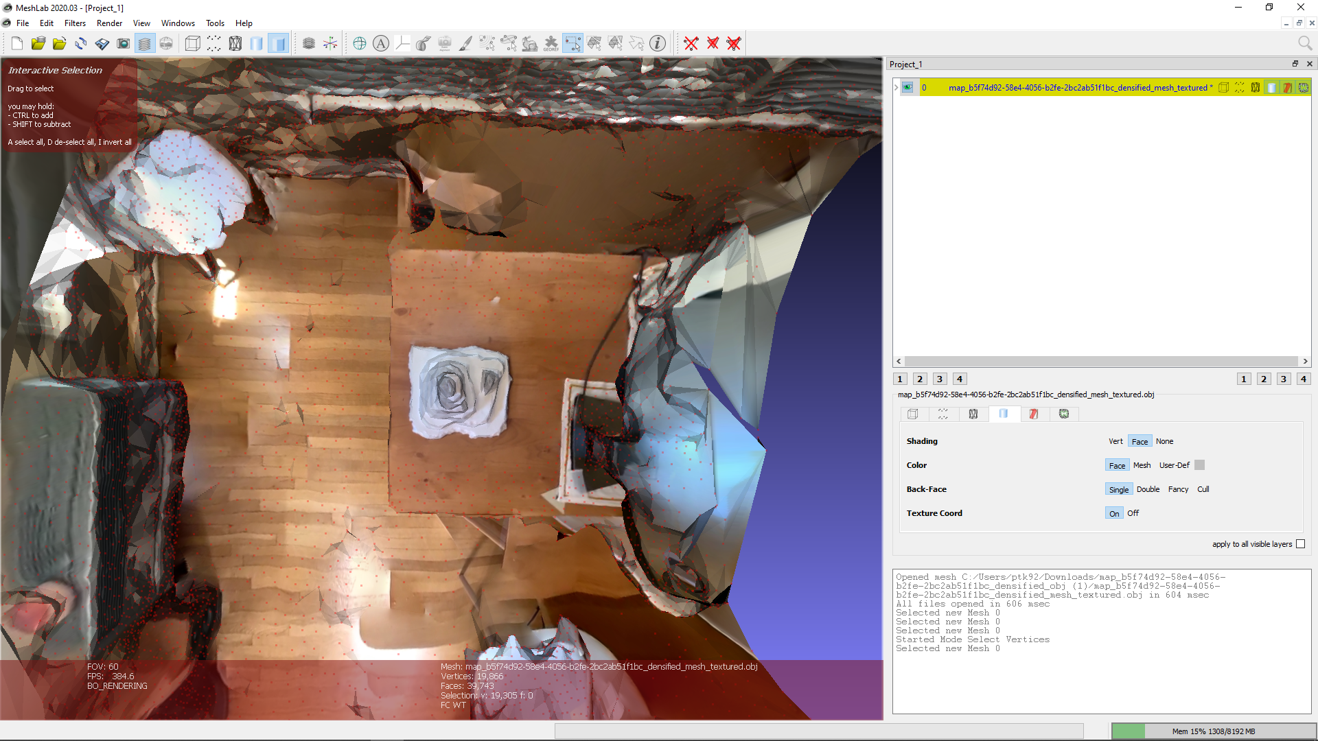Open the text annotation 'A' toolbar icon
Viewport: 1318px width, 741px height.
click(380, 43)
